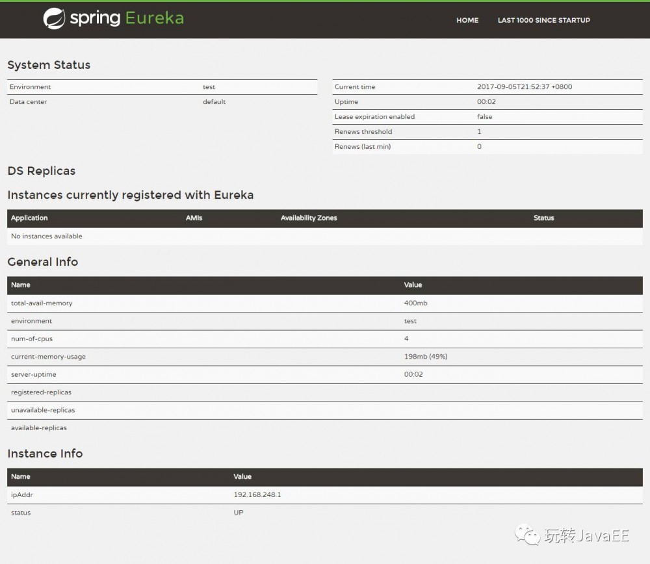Click the Application column header
The height and width of the screenshot is (564, 650).
[x=29, y=218]
